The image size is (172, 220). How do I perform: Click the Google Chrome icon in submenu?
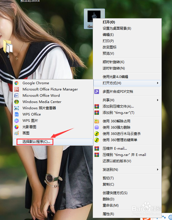(x=17, y=83)
